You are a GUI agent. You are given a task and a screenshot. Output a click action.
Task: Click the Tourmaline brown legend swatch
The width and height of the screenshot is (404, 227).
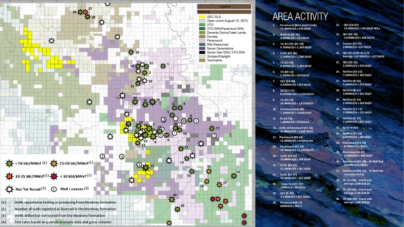[x=202, y=60]
